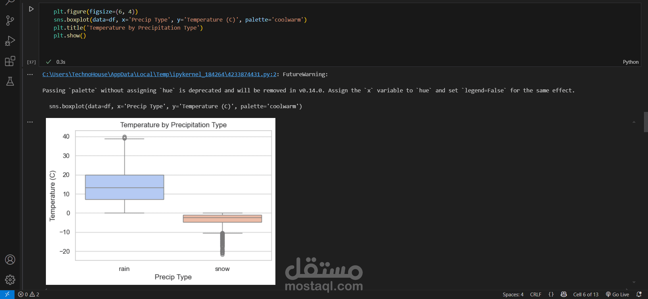
Task: Open the Source Control view
Action: pos(10,21)
